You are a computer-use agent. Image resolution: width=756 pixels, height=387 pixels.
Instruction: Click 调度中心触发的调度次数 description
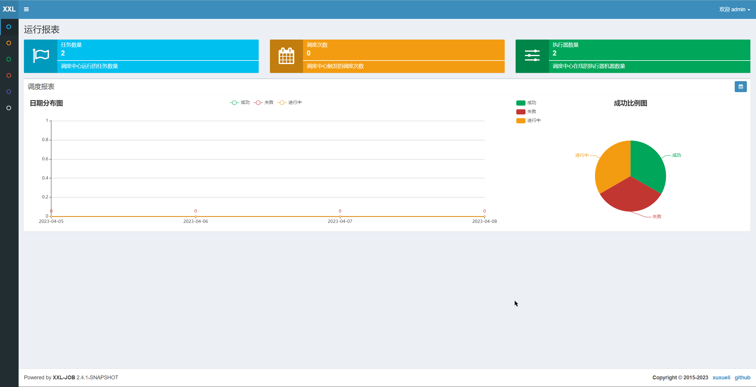335,66
